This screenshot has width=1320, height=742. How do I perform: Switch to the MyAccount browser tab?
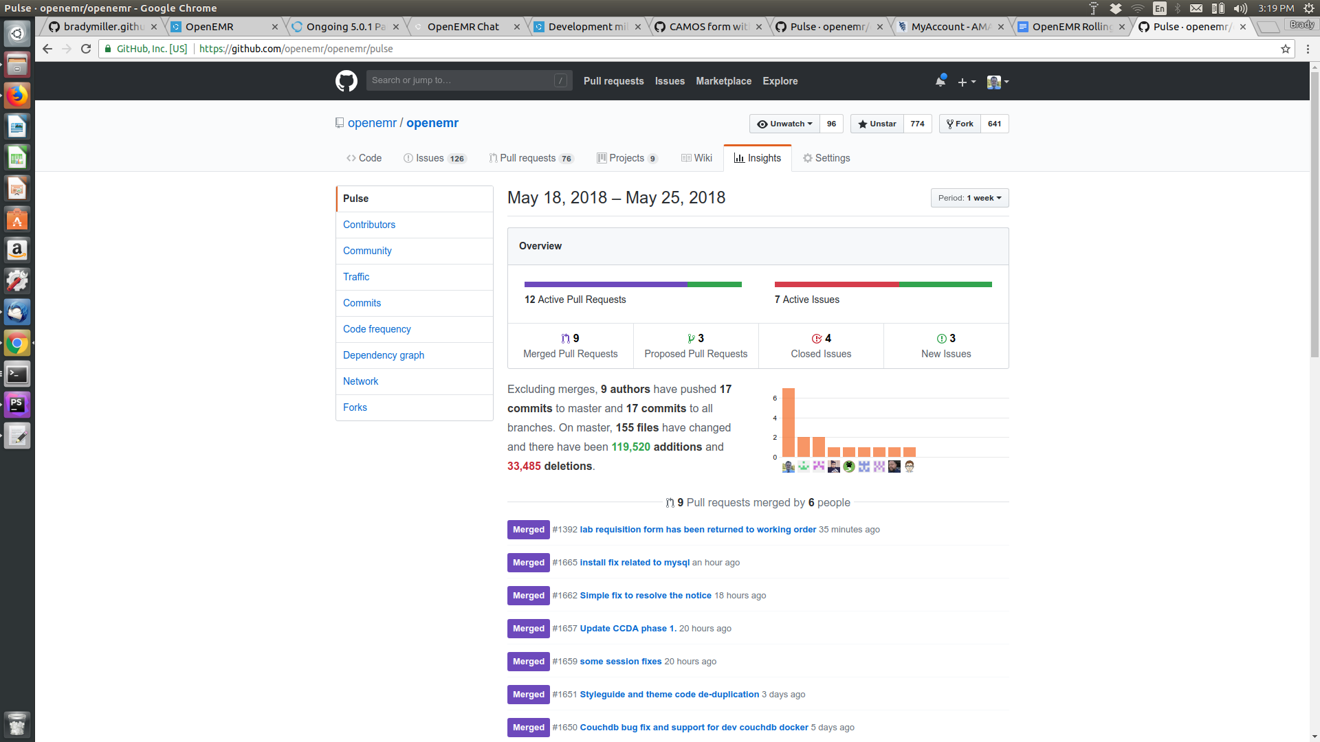coord(950,27)
